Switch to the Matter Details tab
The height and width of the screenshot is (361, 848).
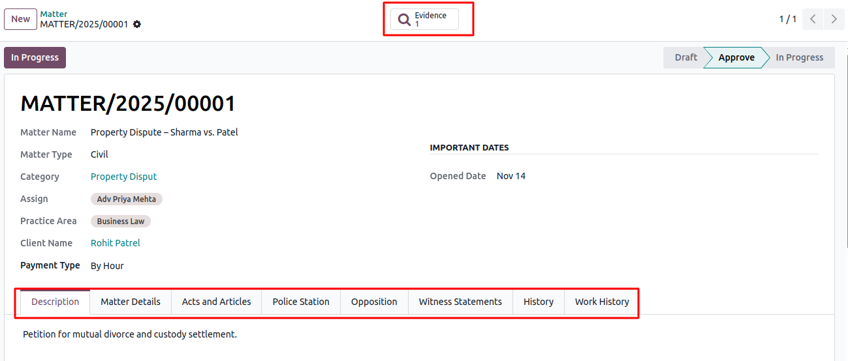[x=131, y=302]
